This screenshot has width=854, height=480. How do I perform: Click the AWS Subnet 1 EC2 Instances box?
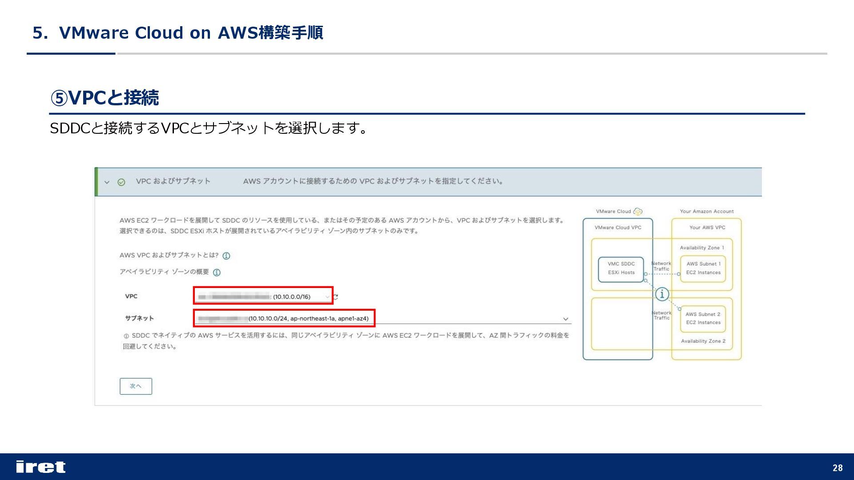(x=703, y=268)
